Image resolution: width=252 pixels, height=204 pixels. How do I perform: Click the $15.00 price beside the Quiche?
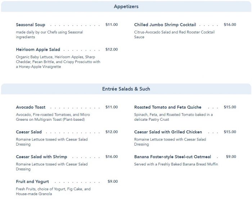(x=230, y=107)
